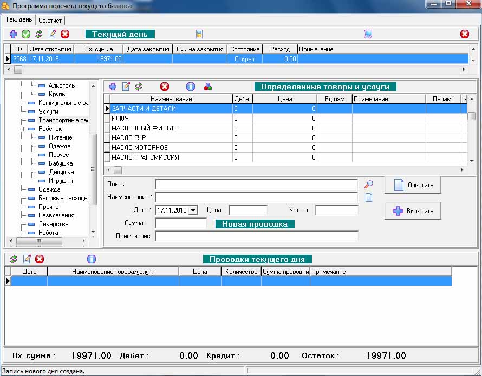This screenshot has width=482, height=376.
Task: Select Крупы in category tree
Action: [x=57, y=94]
